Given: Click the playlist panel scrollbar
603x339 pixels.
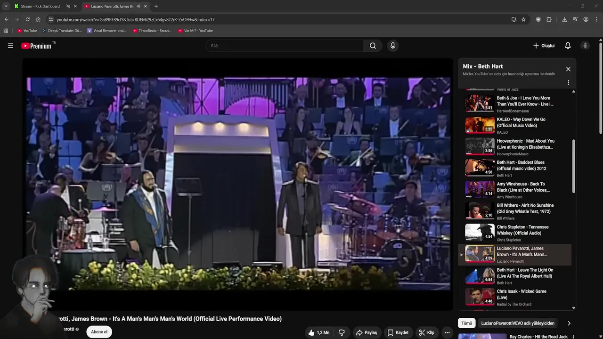Looking at the screenshot, I should tap(573, 166).
